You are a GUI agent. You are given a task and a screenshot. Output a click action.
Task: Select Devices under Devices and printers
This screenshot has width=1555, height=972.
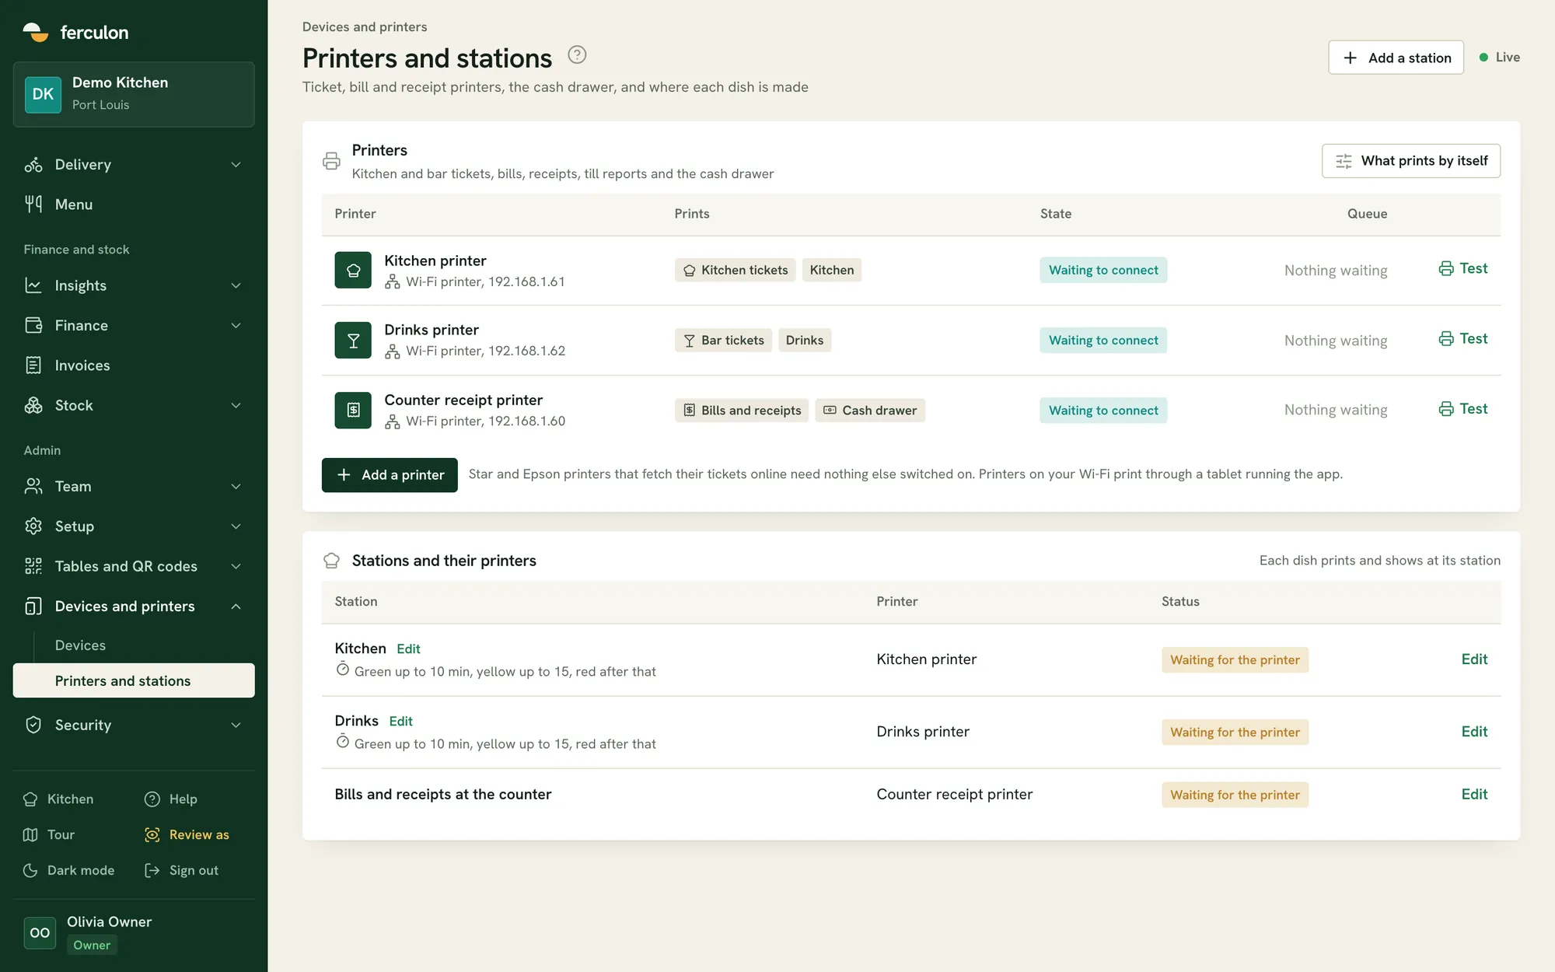[80, 645]
